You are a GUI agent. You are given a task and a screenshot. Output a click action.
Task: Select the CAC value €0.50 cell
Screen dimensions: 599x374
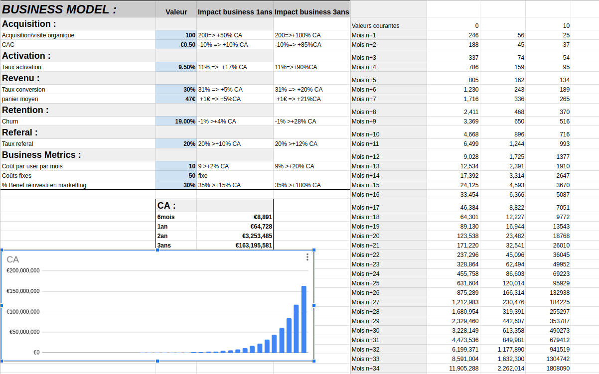tap(176, 45)
